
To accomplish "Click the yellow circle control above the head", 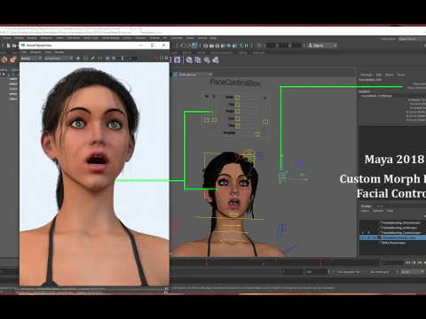I will tap(248, 156).
